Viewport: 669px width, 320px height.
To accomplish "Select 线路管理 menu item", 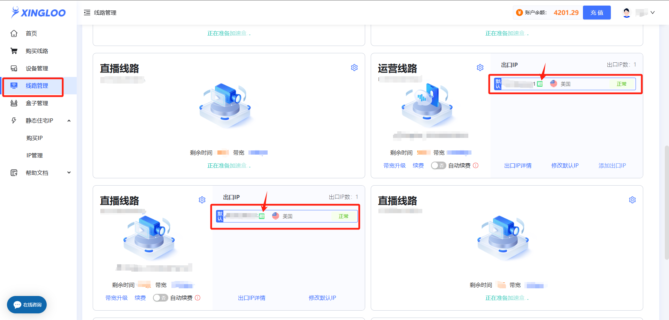I will click(x=37, y=86).
